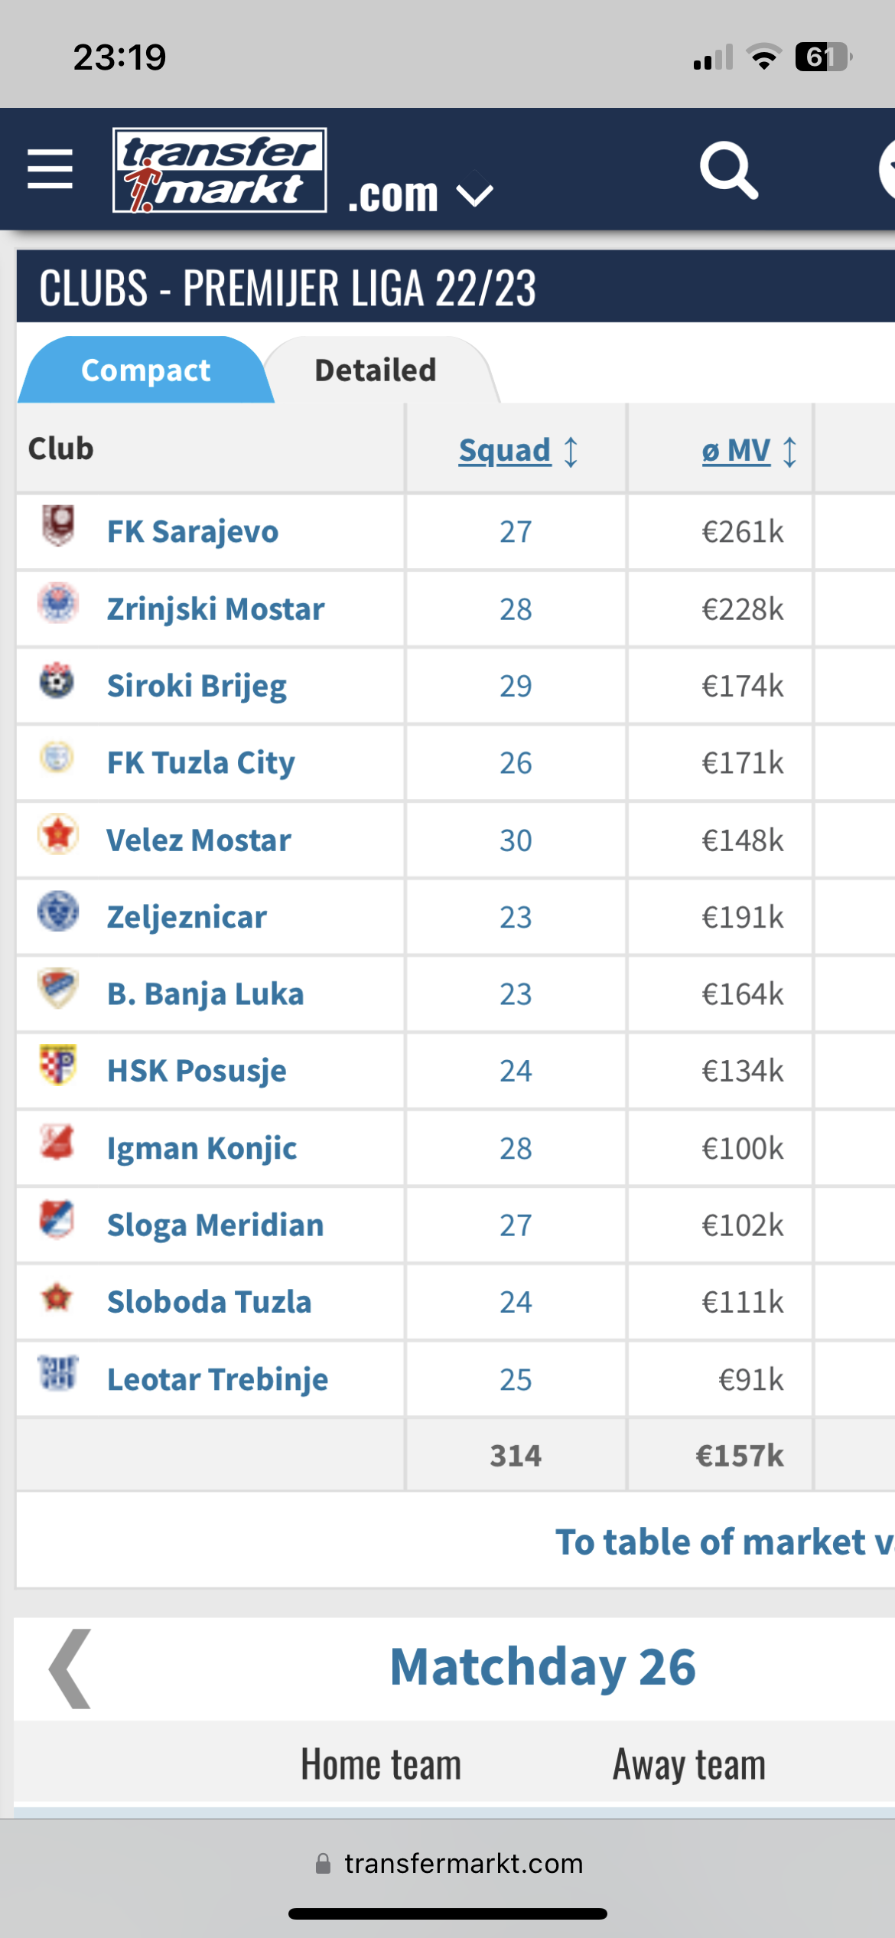Open To table of market values link

724,1542
